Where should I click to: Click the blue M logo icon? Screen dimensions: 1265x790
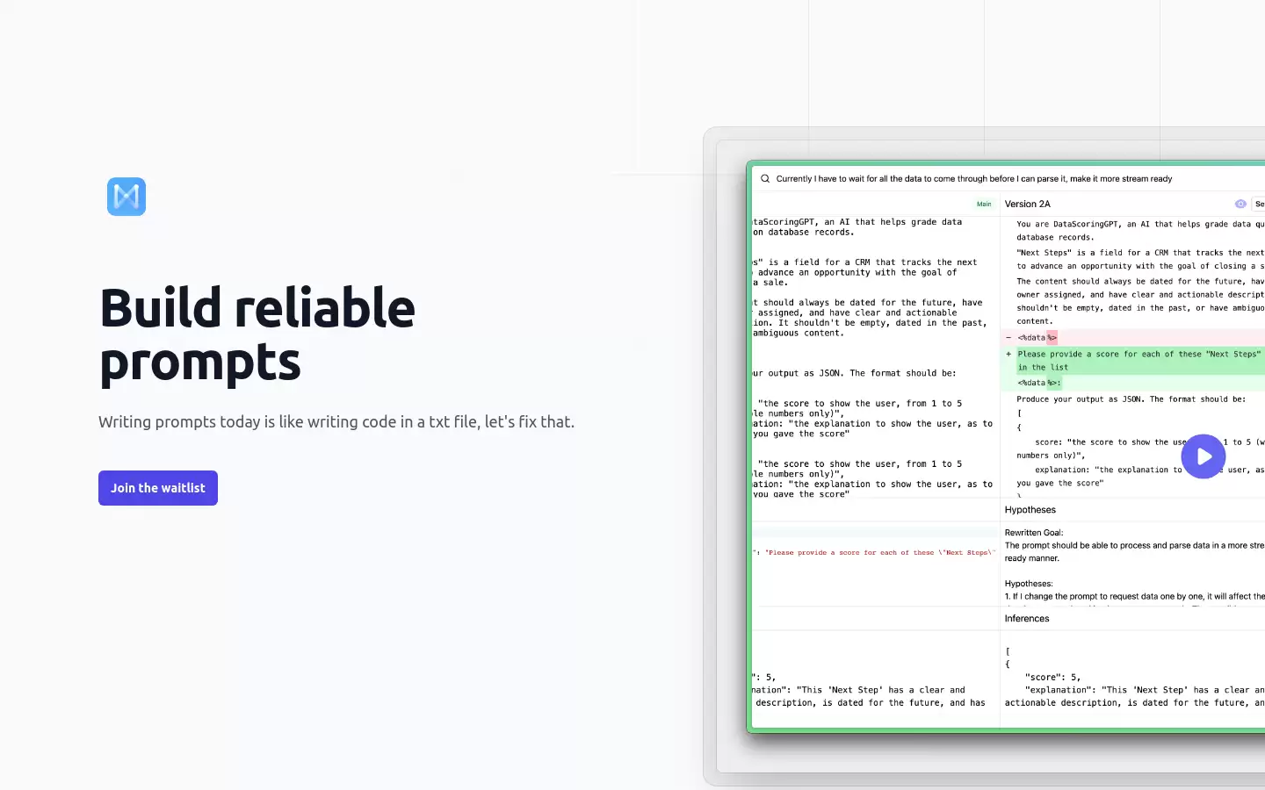[126, 197]
